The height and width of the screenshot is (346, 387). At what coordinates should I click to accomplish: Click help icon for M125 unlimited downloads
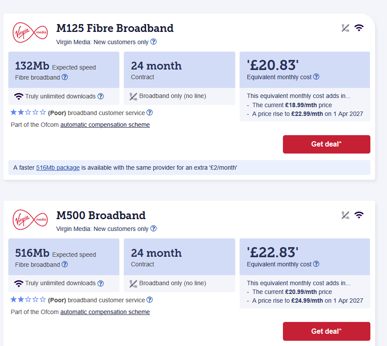coord(101,96)
